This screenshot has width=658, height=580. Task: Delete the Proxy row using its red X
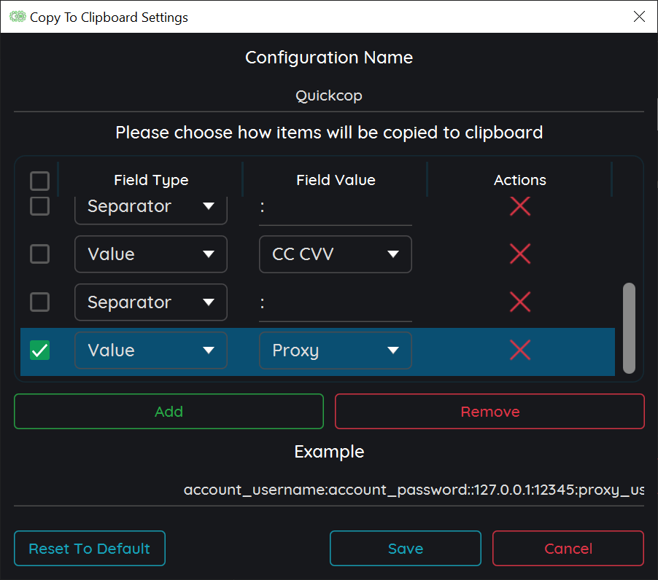click(x=519, y=350)
